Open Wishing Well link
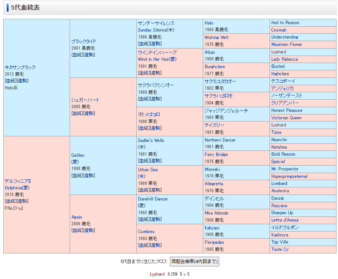 click(217, 37)
